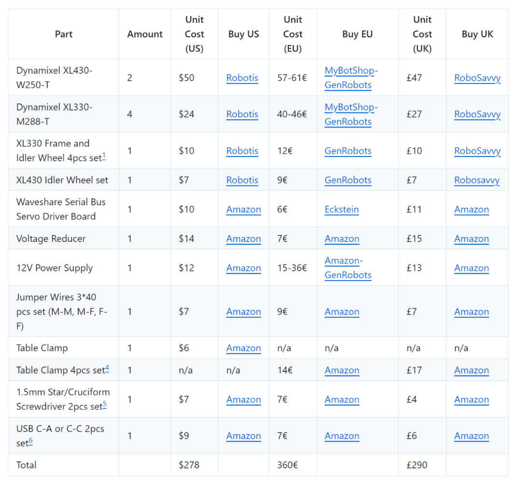Screen dimensions: 521x481
Task: Open Eckstein link for Waveshare driver board
Action: [342, 209]
